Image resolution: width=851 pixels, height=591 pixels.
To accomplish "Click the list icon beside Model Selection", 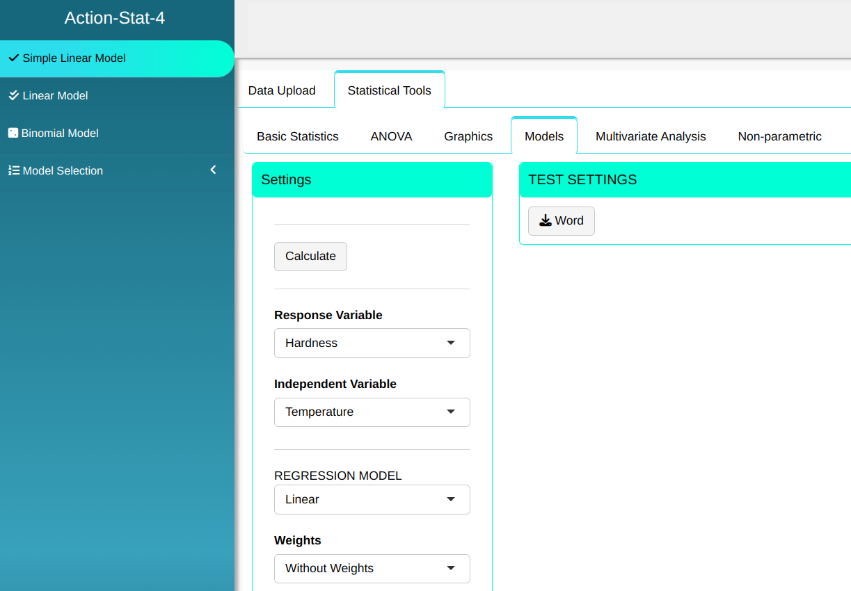I will (x=13, y=171).
